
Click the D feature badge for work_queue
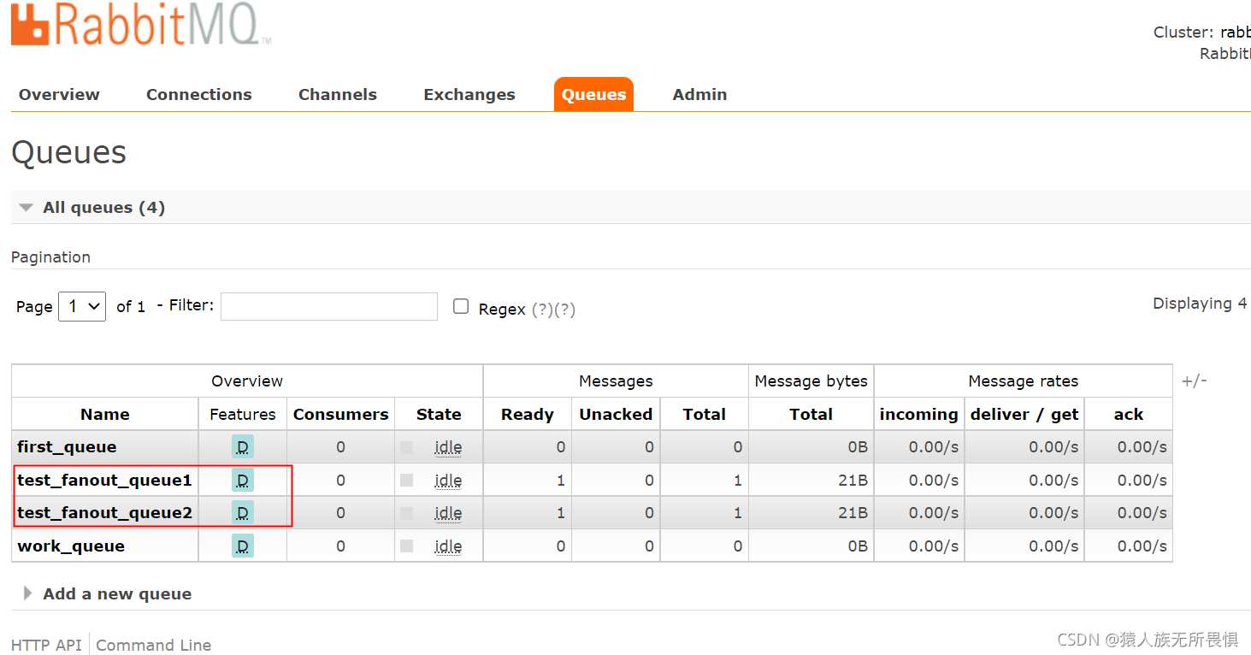pos(243,546)
